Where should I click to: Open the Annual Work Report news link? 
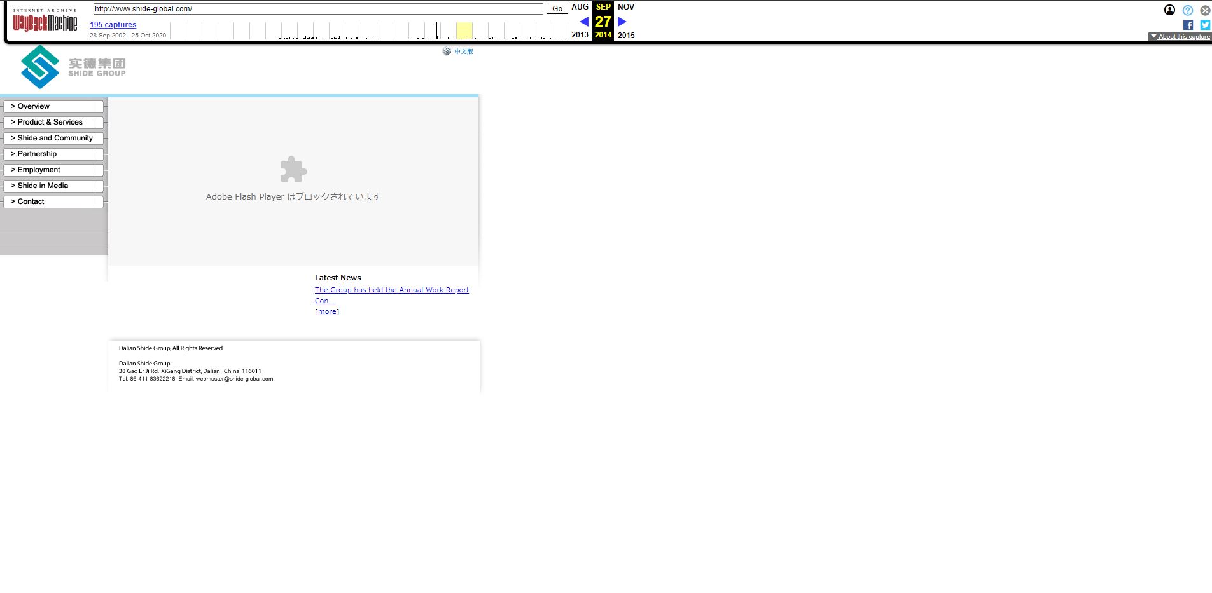point(391,290)
